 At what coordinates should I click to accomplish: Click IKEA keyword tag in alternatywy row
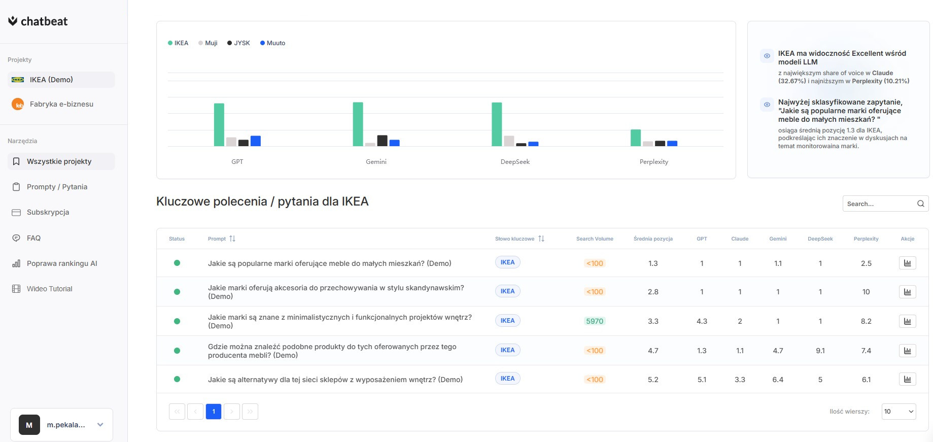pos(508,379)
